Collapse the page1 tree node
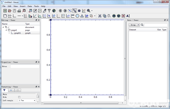This screenshot has height=109, width=170. [6, 30]
